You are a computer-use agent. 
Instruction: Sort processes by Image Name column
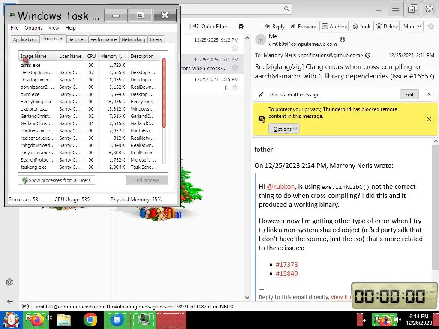pos(37,56)
